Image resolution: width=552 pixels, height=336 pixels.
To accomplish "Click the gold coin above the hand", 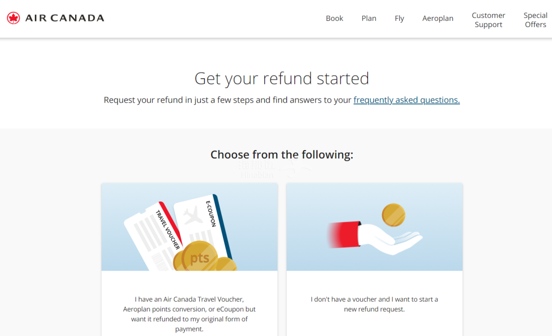I will 393,215.
